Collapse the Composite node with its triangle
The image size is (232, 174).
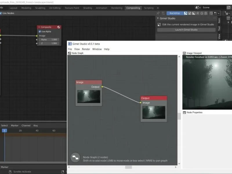pos(39,27)
